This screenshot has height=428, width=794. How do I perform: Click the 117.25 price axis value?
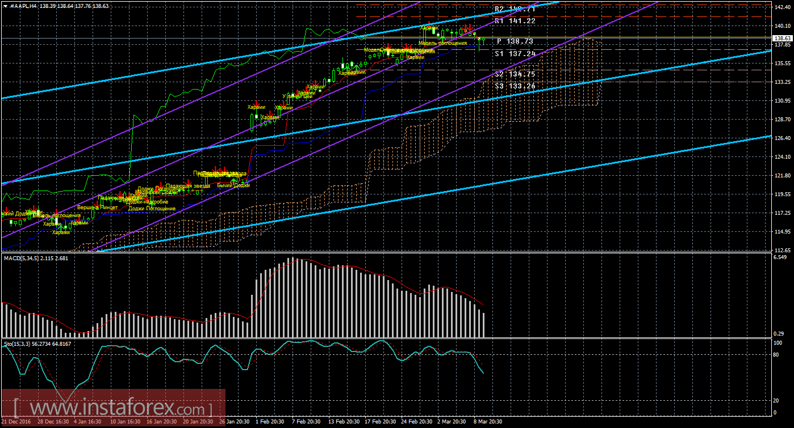(783, 213)
